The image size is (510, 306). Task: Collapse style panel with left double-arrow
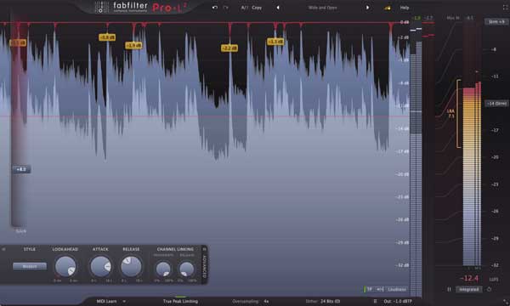click(x=3, y=249)
